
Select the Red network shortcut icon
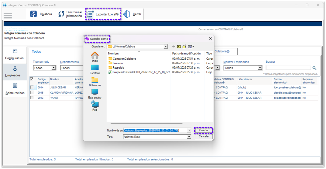95,104
